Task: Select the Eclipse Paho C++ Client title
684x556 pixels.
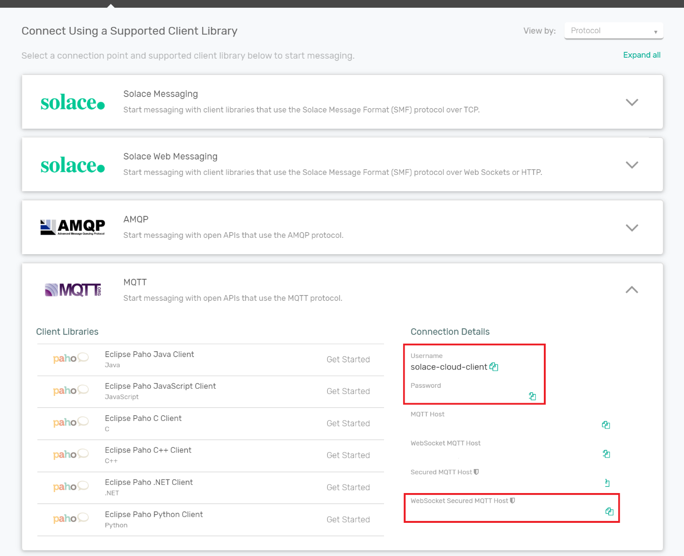Action: point(148,450)
